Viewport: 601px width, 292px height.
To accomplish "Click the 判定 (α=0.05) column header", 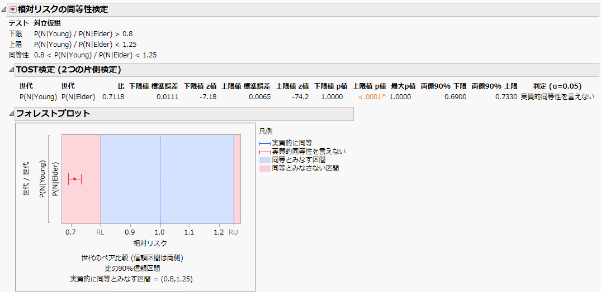I will coord(557,86).
